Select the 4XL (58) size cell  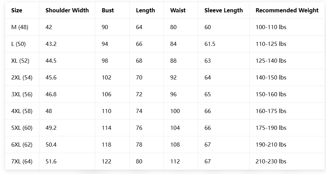22,111
